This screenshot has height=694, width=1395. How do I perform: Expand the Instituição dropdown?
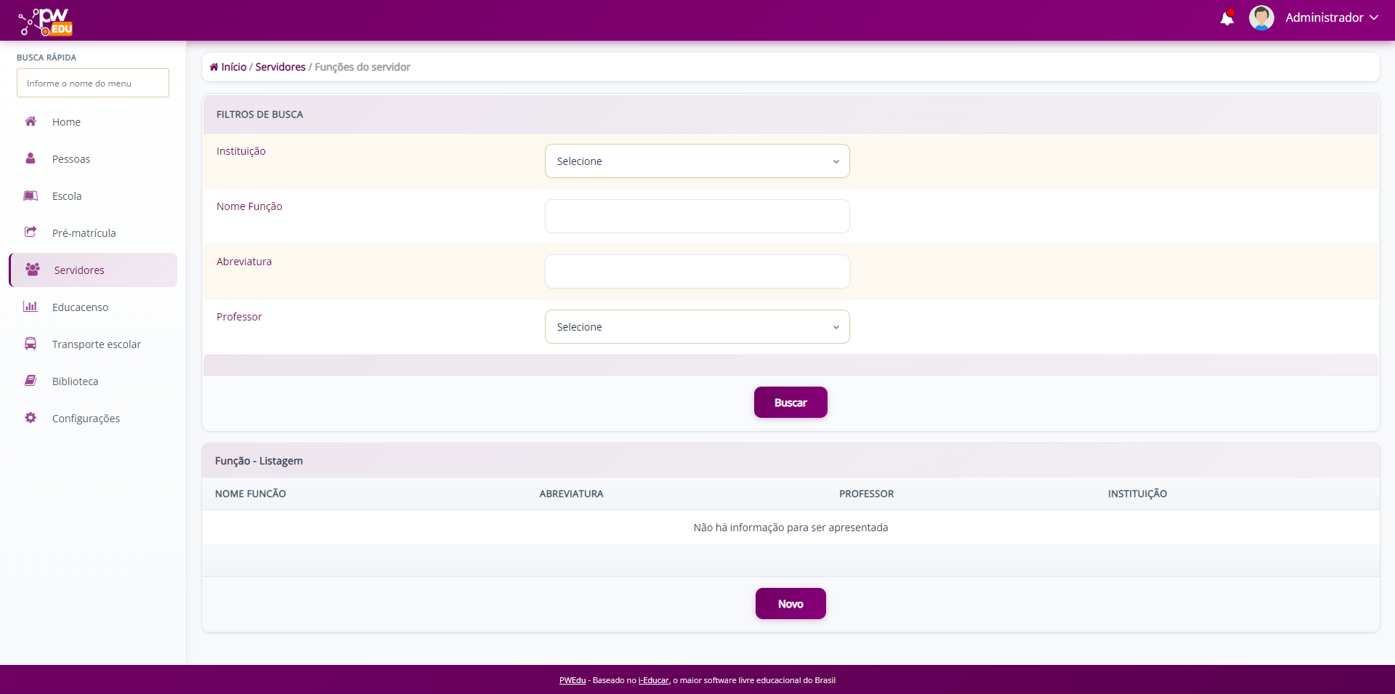point(697,161)
